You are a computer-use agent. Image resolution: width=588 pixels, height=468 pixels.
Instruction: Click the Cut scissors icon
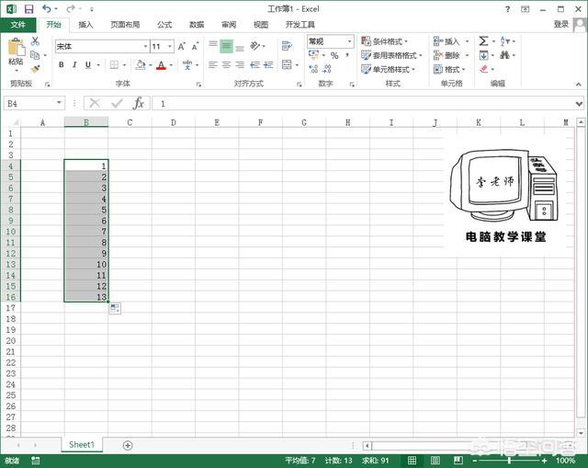point(35,41)
